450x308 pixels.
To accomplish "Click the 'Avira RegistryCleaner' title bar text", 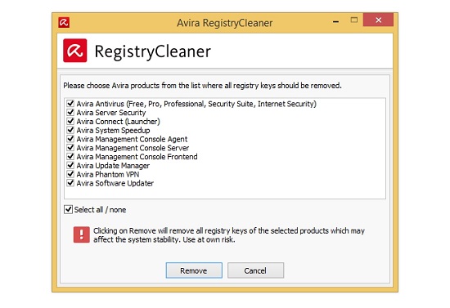I will pyautogui.click(x=225, y=23).
